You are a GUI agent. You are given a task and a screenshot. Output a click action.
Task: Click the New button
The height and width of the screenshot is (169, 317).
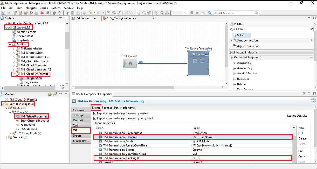[301, 128]
